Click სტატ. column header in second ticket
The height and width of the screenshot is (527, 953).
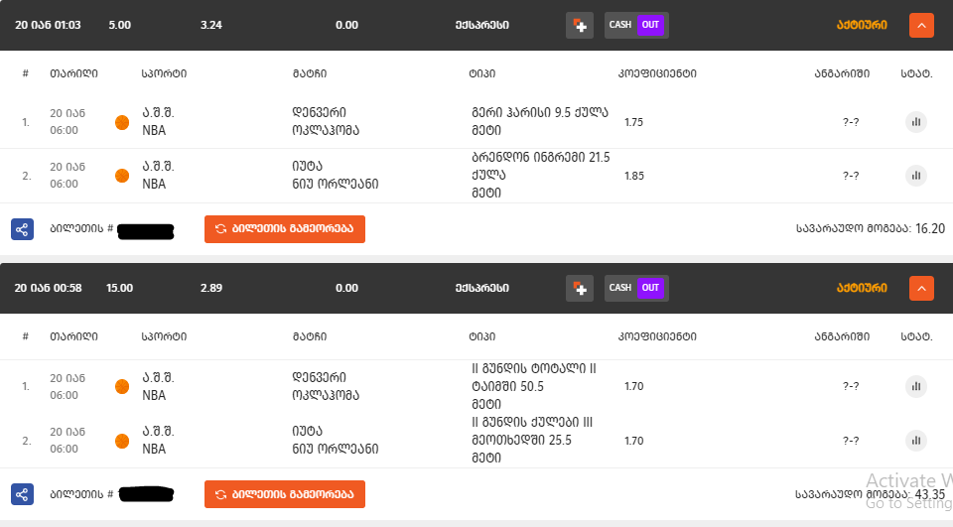pos(916,336)
